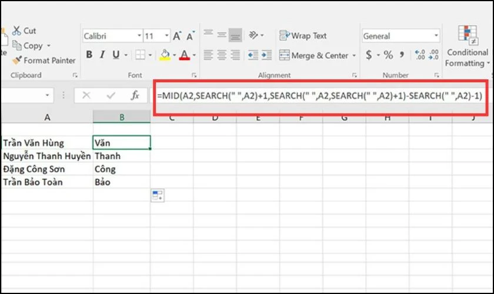This screenshot has width=494, height=294.
Task: Expand the Copy options arrow
Action: pyautogui.click(x=48, y=46)
